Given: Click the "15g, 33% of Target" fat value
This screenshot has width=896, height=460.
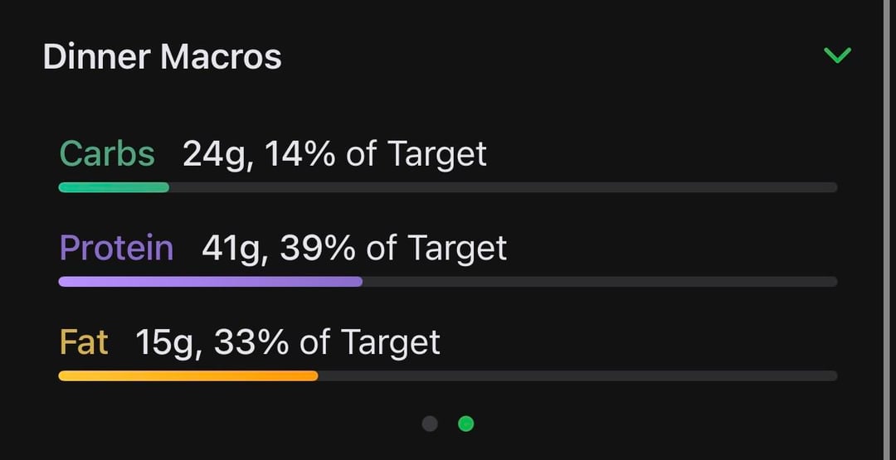Looking at the screenshot, I should click(288, 342).
